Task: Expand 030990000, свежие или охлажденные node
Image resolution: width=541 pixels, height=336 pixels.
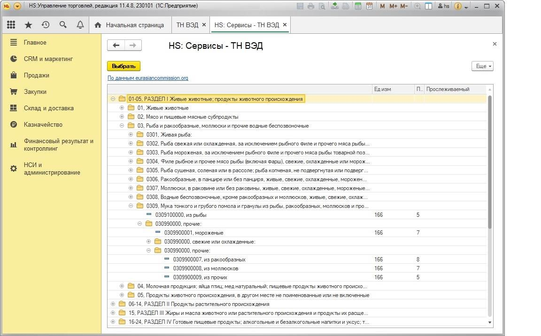Action: [149, 242]
